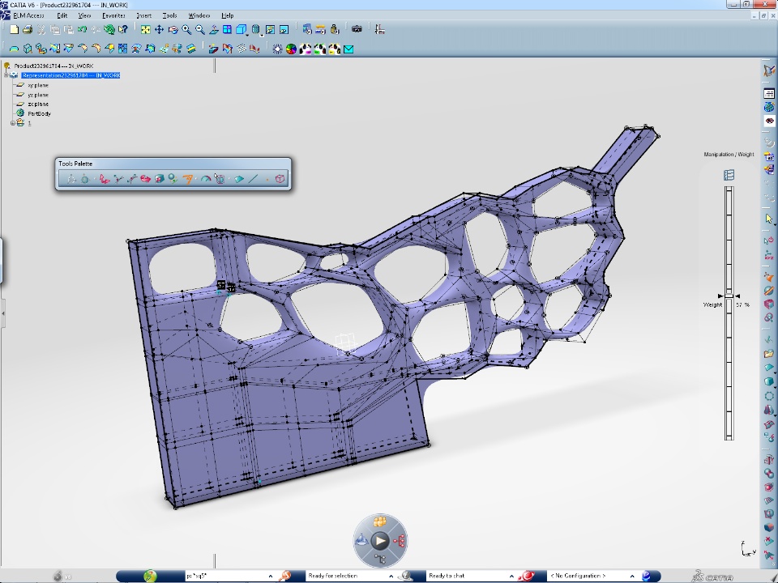
Task: Click the Line tool in Tools Palette
Action: [253, 179]
